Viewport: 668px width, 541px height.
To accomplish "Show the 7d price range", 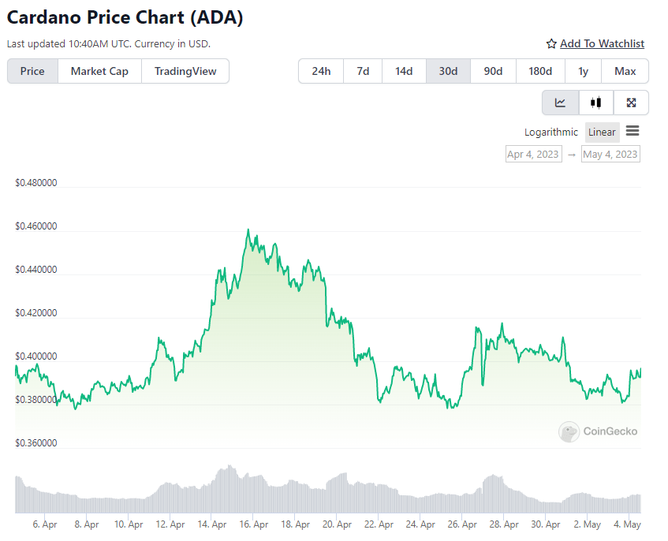I will pyautogui.click(x=363, y=71).
